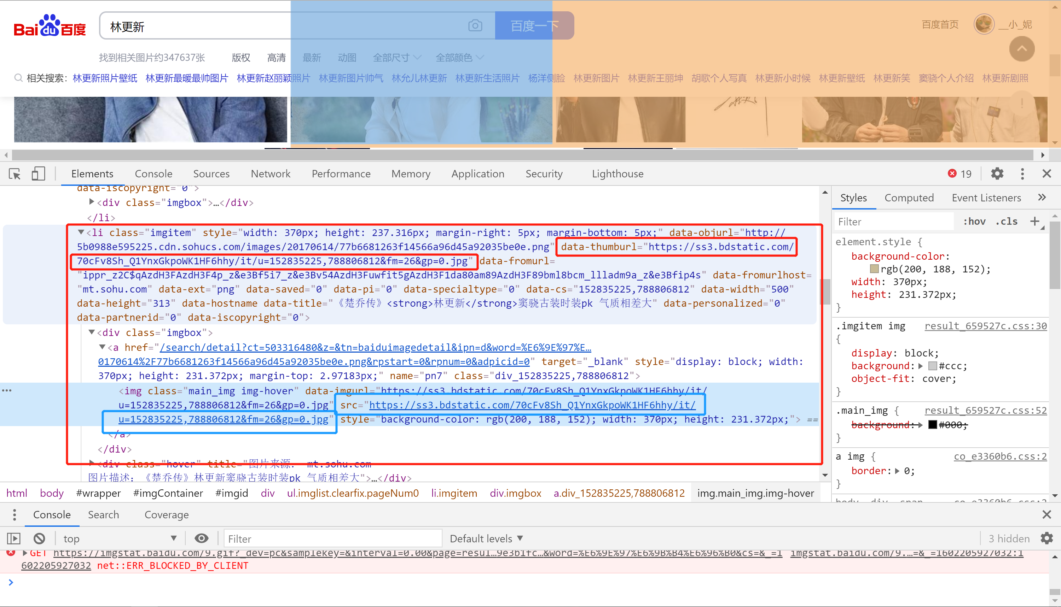Toggle the :hov element state button

[974, 222]
